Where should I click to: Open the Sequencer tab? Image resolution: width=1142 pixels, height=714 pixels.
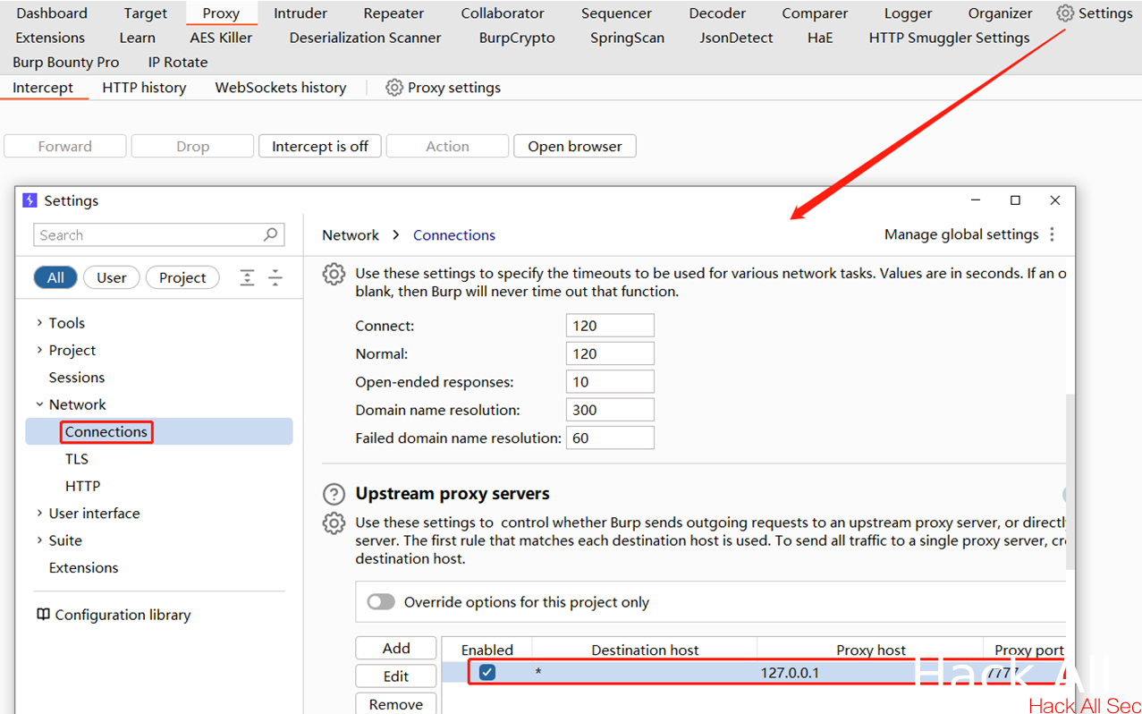(616, 13)
